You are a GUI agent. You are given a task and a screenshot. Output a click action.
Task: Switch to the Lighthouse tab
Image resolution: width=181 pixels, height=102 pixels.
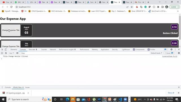click(x=126, y=50)
